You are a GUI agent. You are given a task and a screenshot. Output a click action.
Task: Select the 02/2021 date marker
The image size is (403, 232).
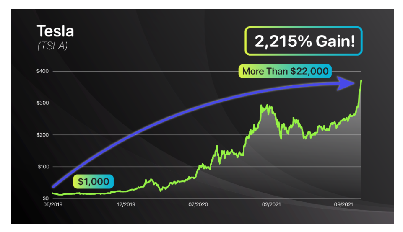271,204
